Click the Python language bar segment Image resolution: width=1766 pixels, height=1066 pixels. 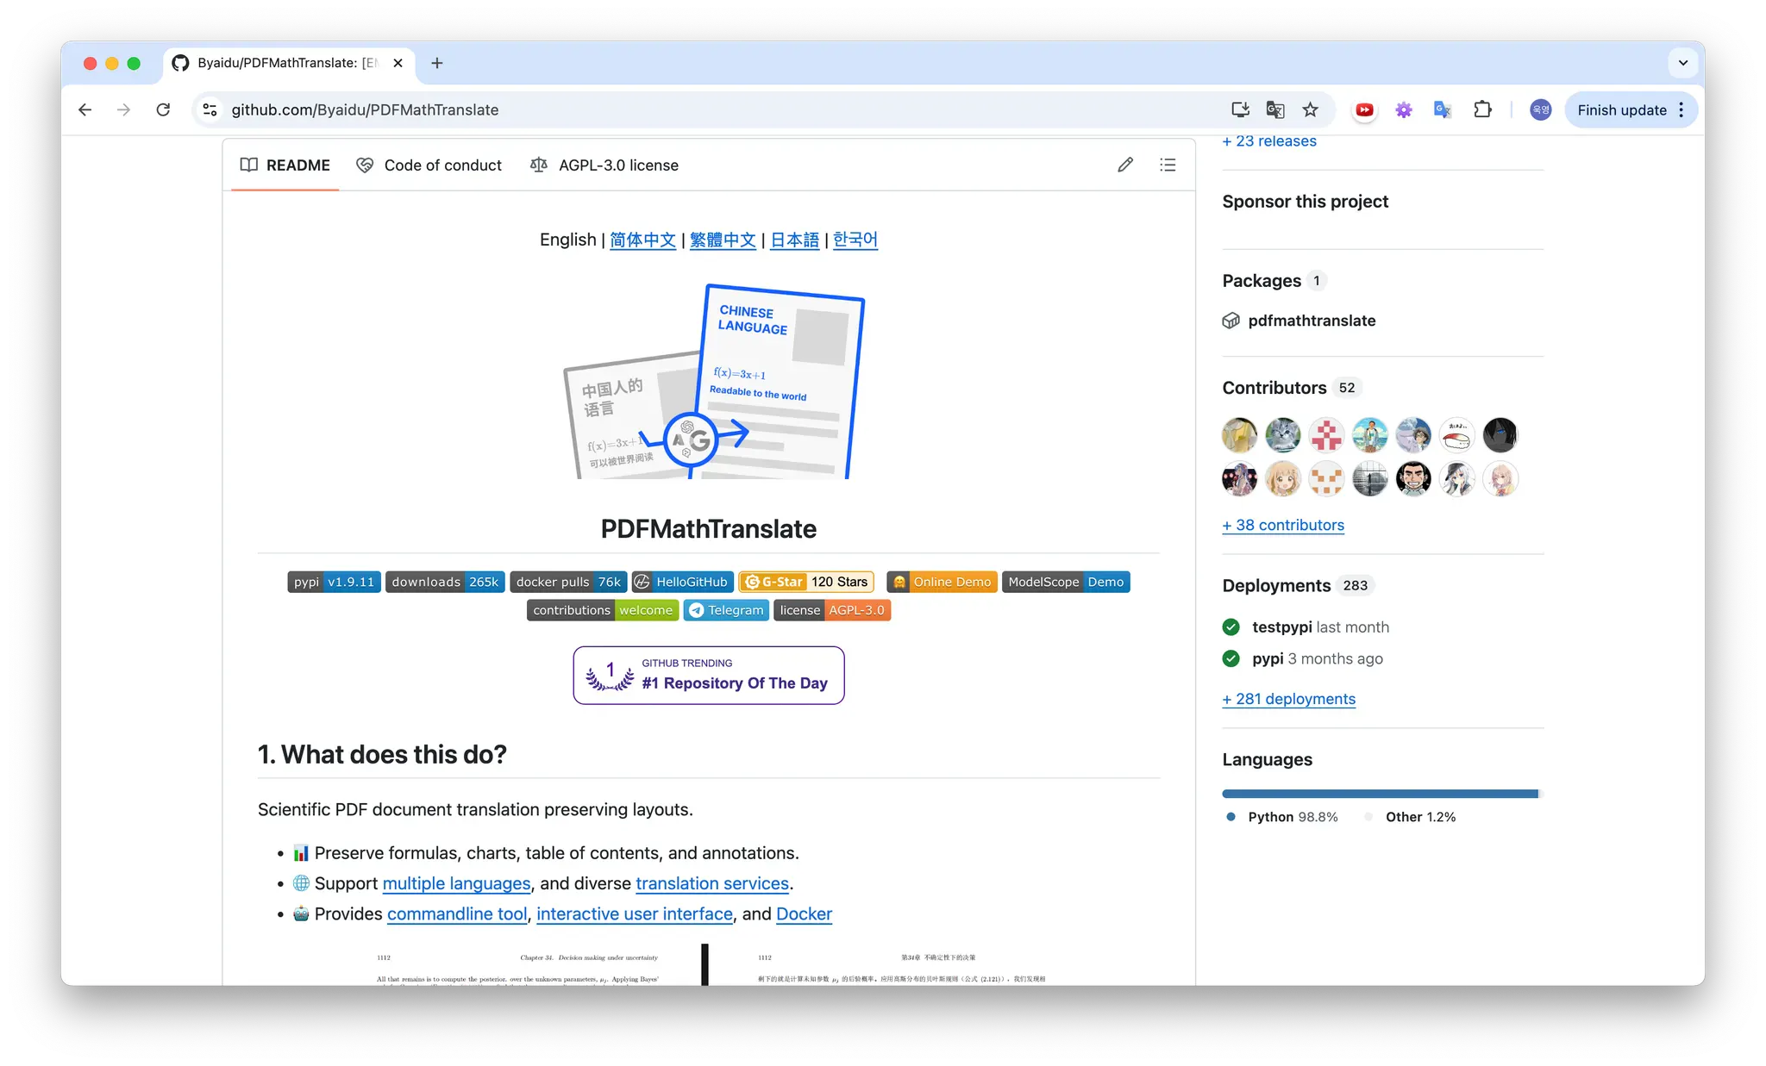[1378, 794]
